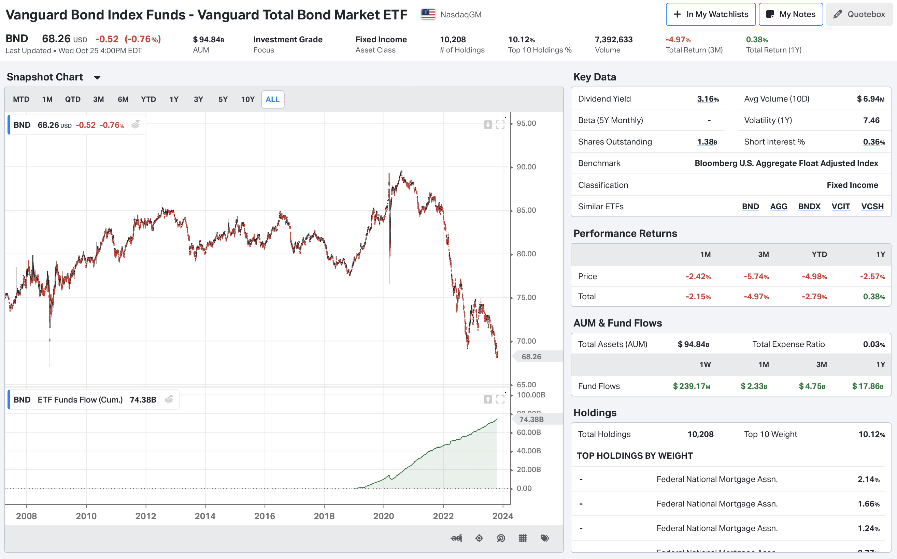Move price pane down with arrow icon
The width and height of the screenshot is (897, 559).
point(487,125)
